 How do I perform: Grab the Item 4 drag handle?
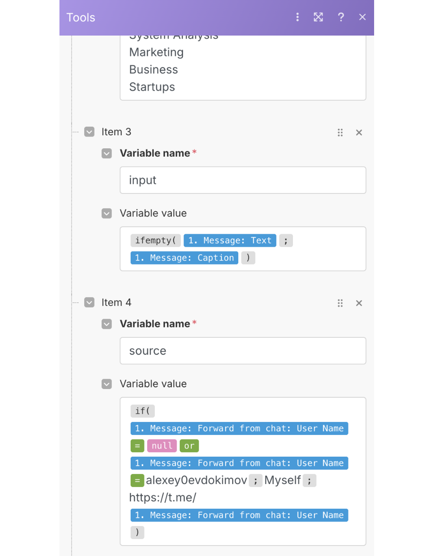pyautogui.click(x=340, y=303)
